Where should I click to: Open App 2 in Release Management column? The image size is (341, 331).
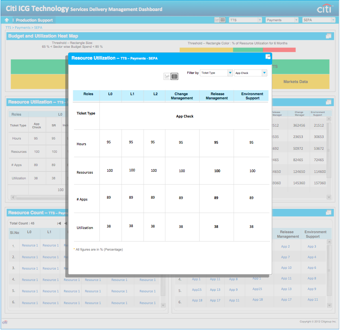285,247
